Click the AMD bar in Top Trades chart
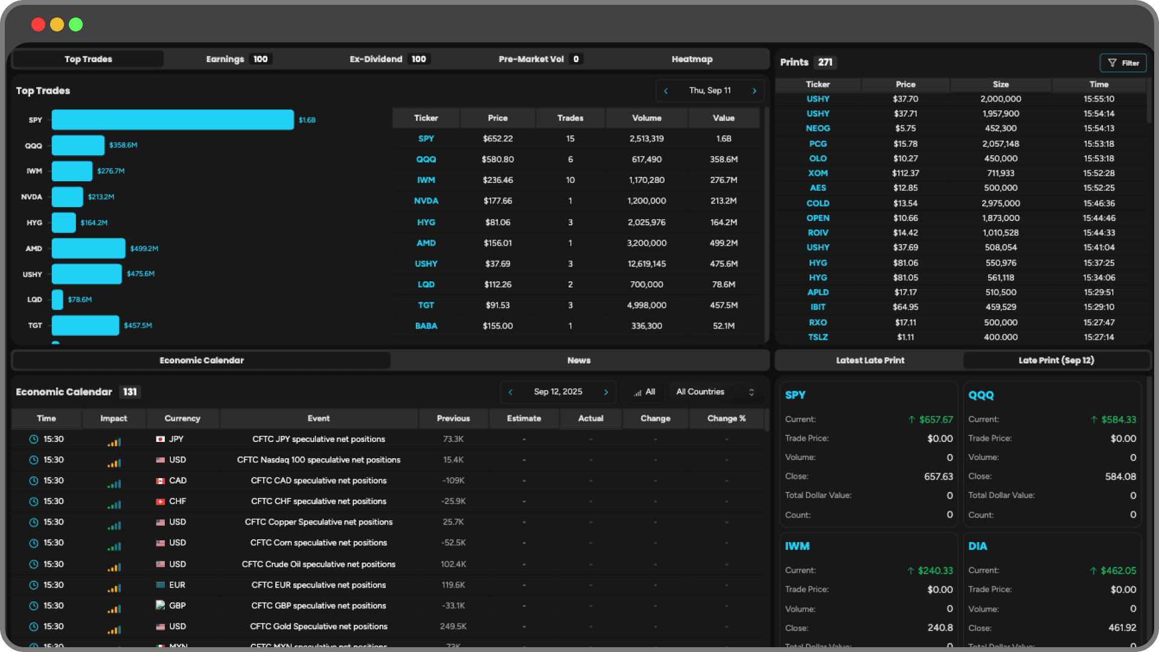Image resolution: width=1159 pixels, height=652 pixels. point(89,248)
